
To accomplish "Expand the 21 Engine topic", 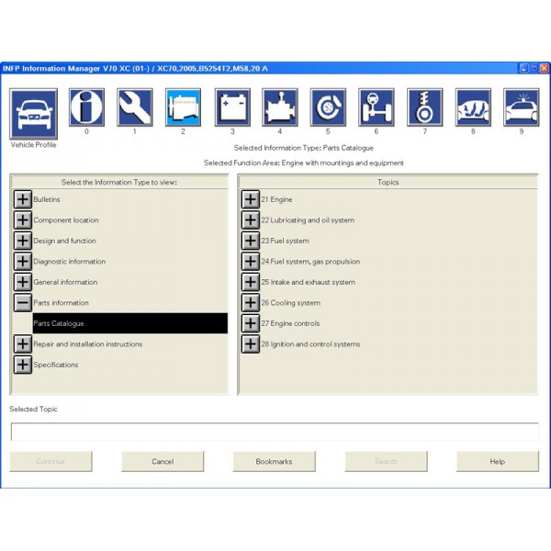I will coord(250,199).
